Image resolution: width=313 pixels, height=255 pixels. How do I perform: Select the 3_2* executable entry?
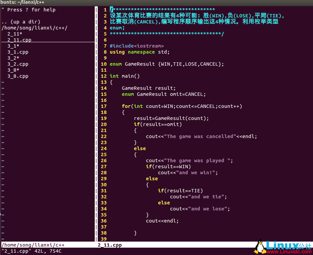[x=13, y=58]
